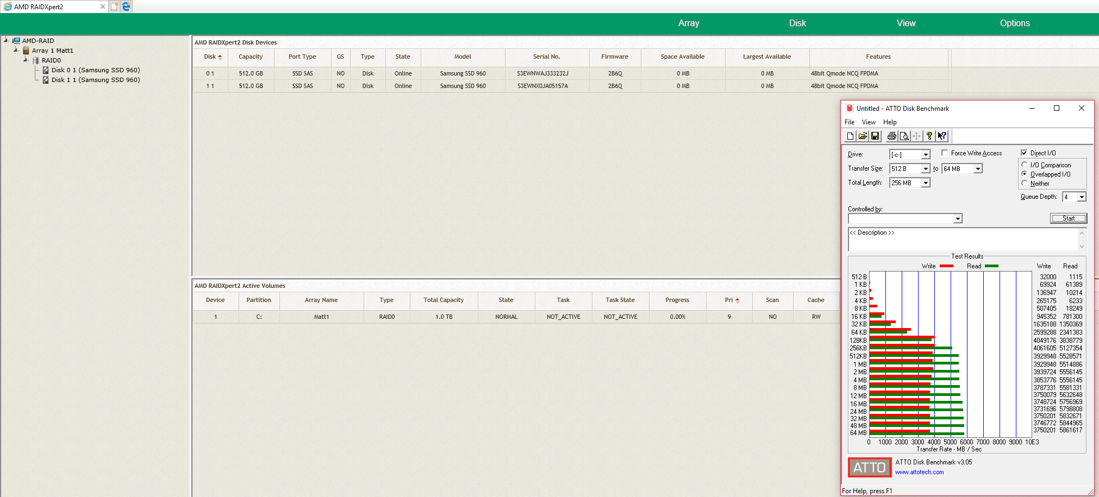Viewport: 1099px width, 497px height.
Task: Select the Neither radio button
Action: tap(1024, 183)
